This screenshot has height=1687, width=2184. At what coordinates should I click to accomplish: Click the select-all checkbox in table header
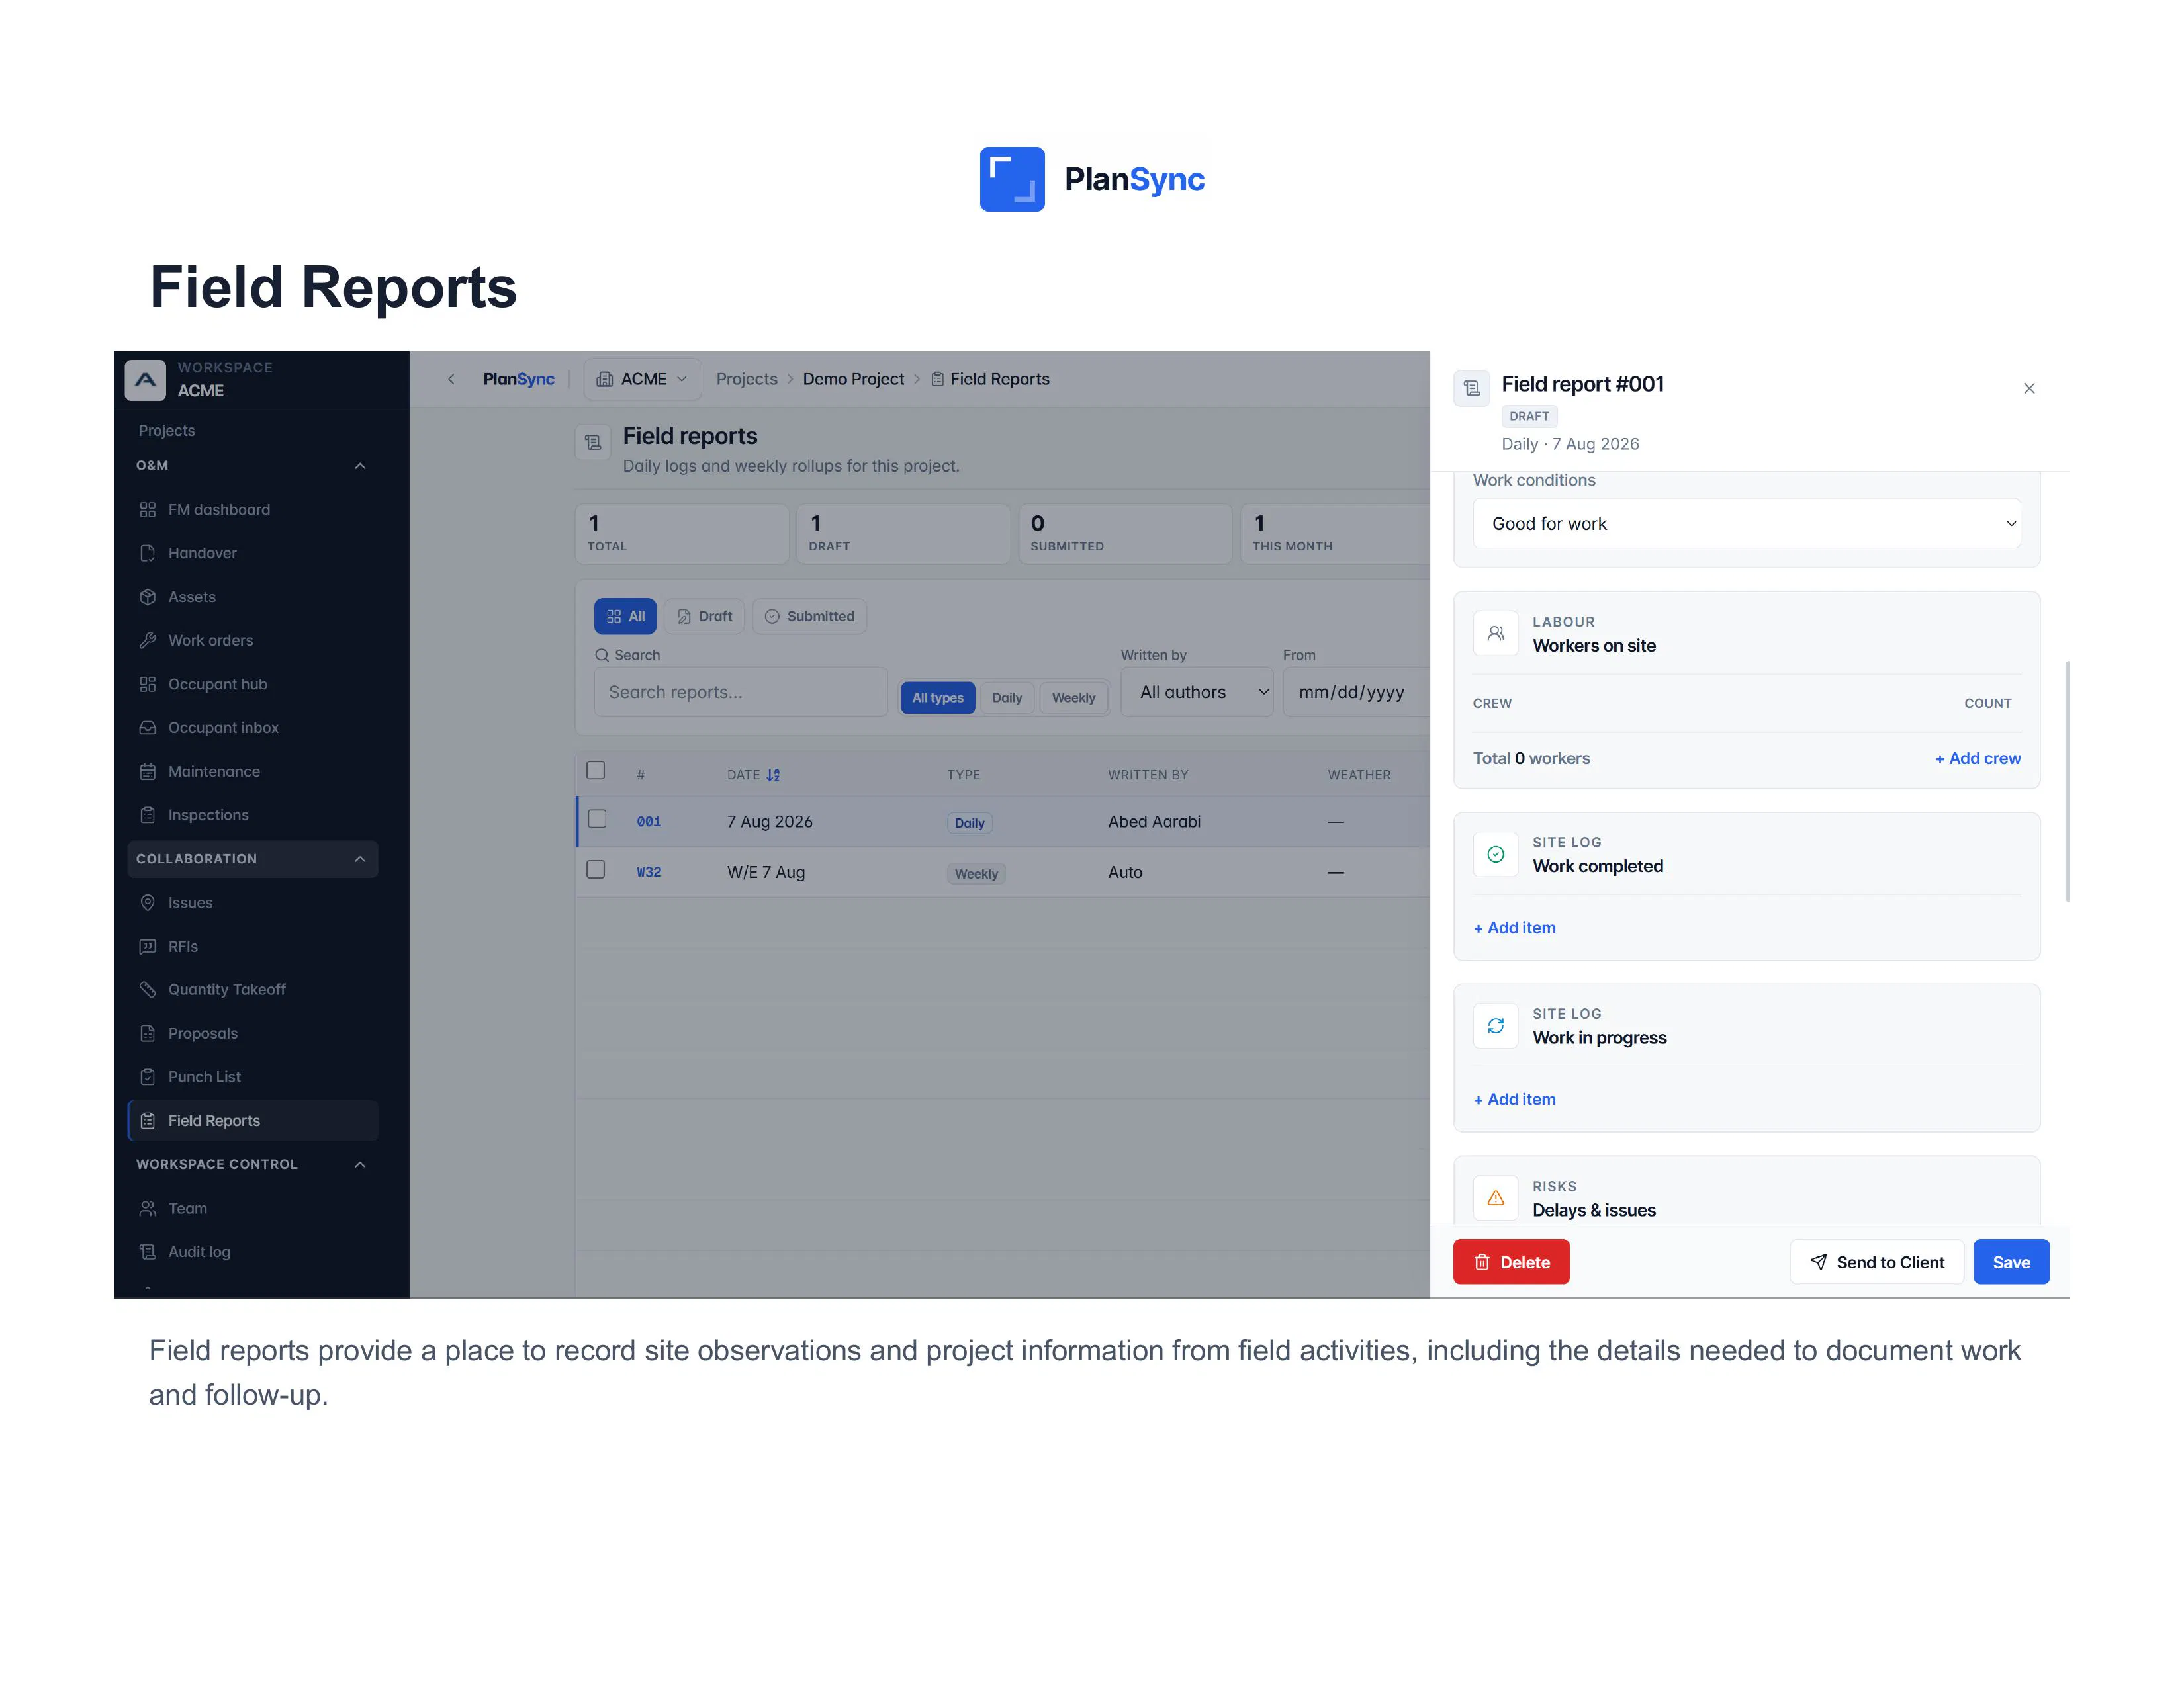596,771
